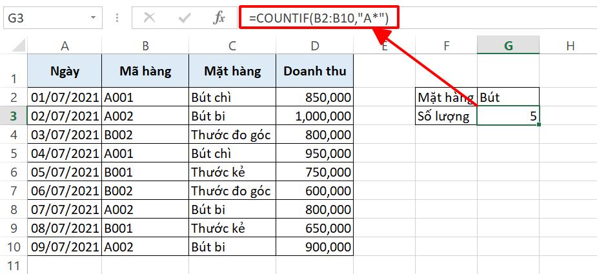Select result cell G3 showing 5
The height and width of the screenshot is (274, 597).
pos(509,115)
